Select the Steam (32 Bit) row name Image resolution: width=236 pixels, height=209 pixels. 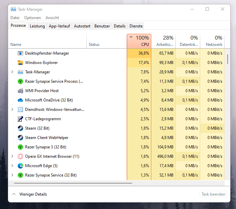37,128
